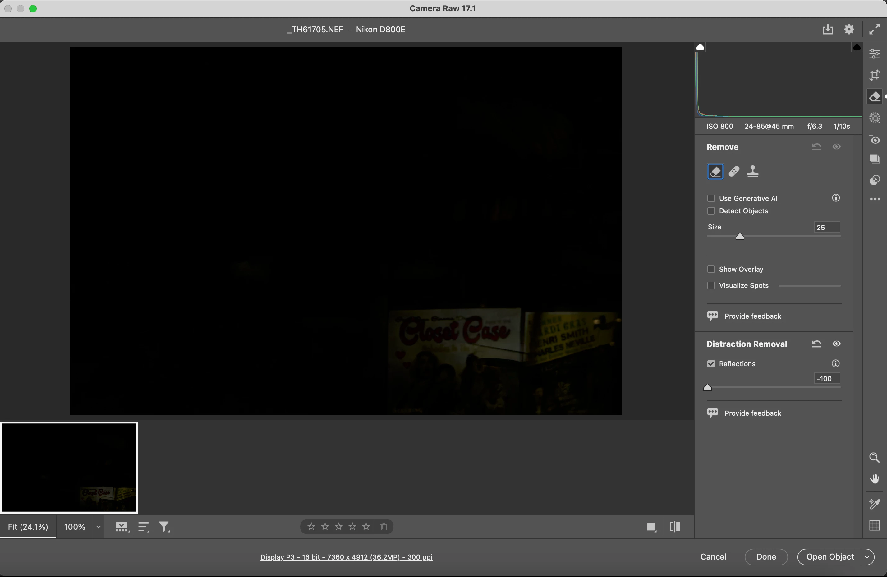Open the Display P3 workflow options link
Viewport: 887px width, 577px height.
point(346,557)
